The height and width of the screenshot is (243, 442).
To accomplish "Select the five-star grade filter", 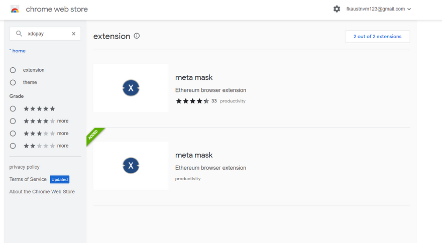I will [13, 108].
